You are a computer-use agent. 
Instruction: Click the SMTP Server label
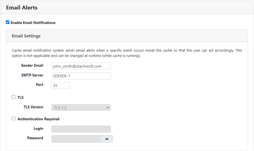coord(32,75)
